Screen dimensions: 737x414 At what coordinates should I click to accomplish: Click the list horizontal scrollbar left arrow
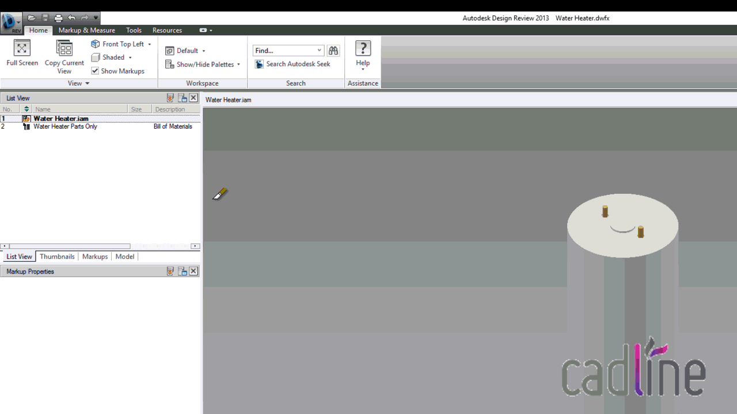[5, 246]
